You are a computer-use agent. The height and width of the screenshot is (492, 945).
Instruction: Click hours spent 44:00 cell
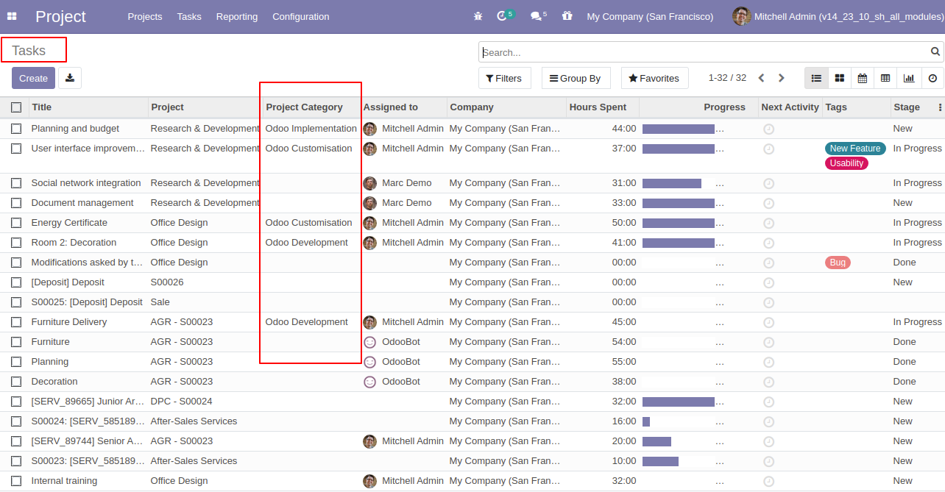[x=624, y=129]
